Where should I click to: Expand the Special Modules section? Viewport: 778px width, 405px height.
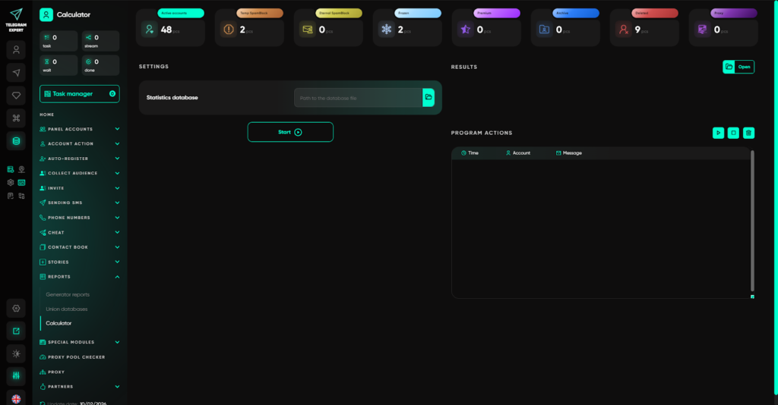coord(80,342)
